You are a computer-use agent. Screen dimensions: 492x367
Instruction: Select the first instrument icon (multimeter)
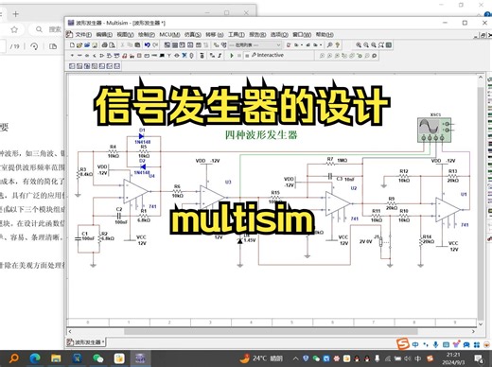pyautogui.click(x=72, y=66)
